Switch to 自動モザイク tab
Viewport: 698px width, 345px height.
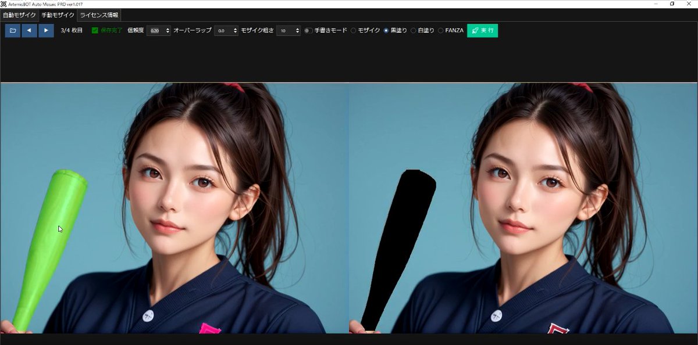pyautogui.click(x=19, y=15)
